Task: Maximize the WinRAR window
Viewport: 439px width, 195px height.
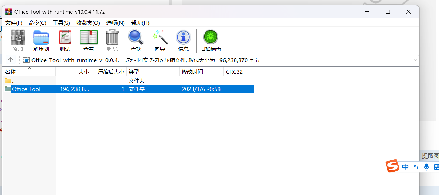Action: (388, 12)
